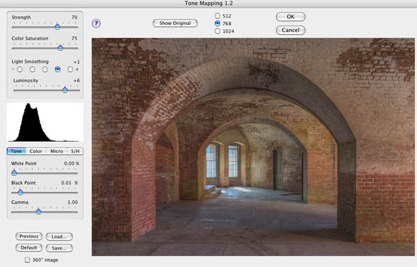The image size is (417, 267).
Task: Confirm with the OK button
Action: pos(291,17)
